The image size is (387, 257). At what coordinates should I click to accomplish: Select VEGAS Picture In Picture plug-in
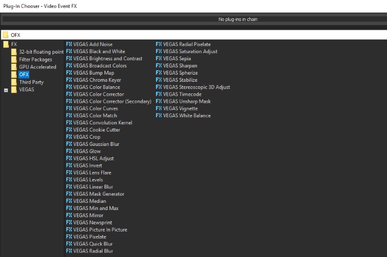tap(97, 229)
